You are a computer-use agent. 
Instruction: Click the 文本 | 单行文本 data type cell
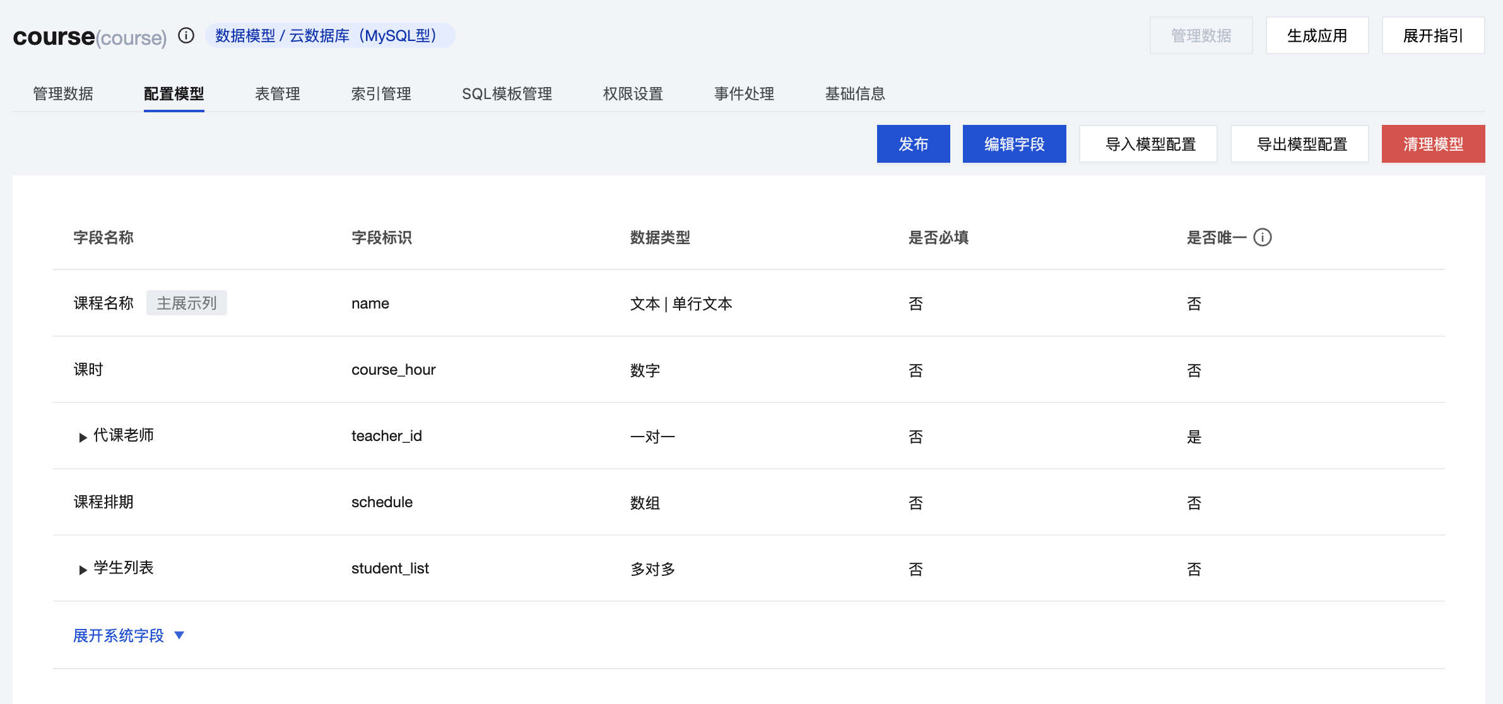(x=681, y=304)
